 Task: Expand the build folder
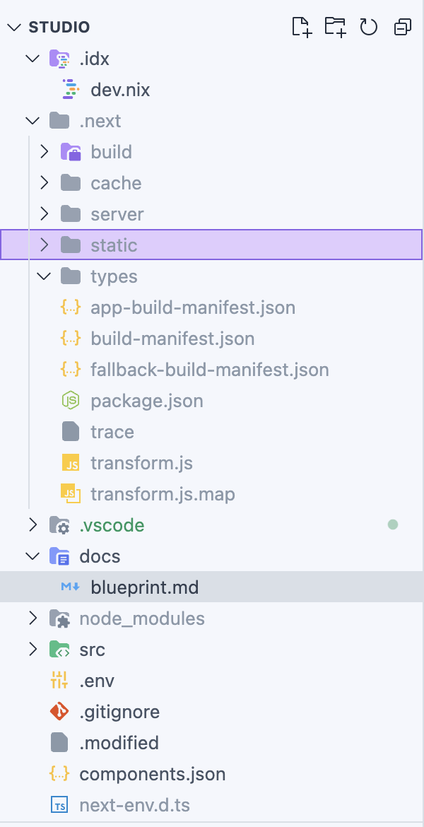[44, 152]
